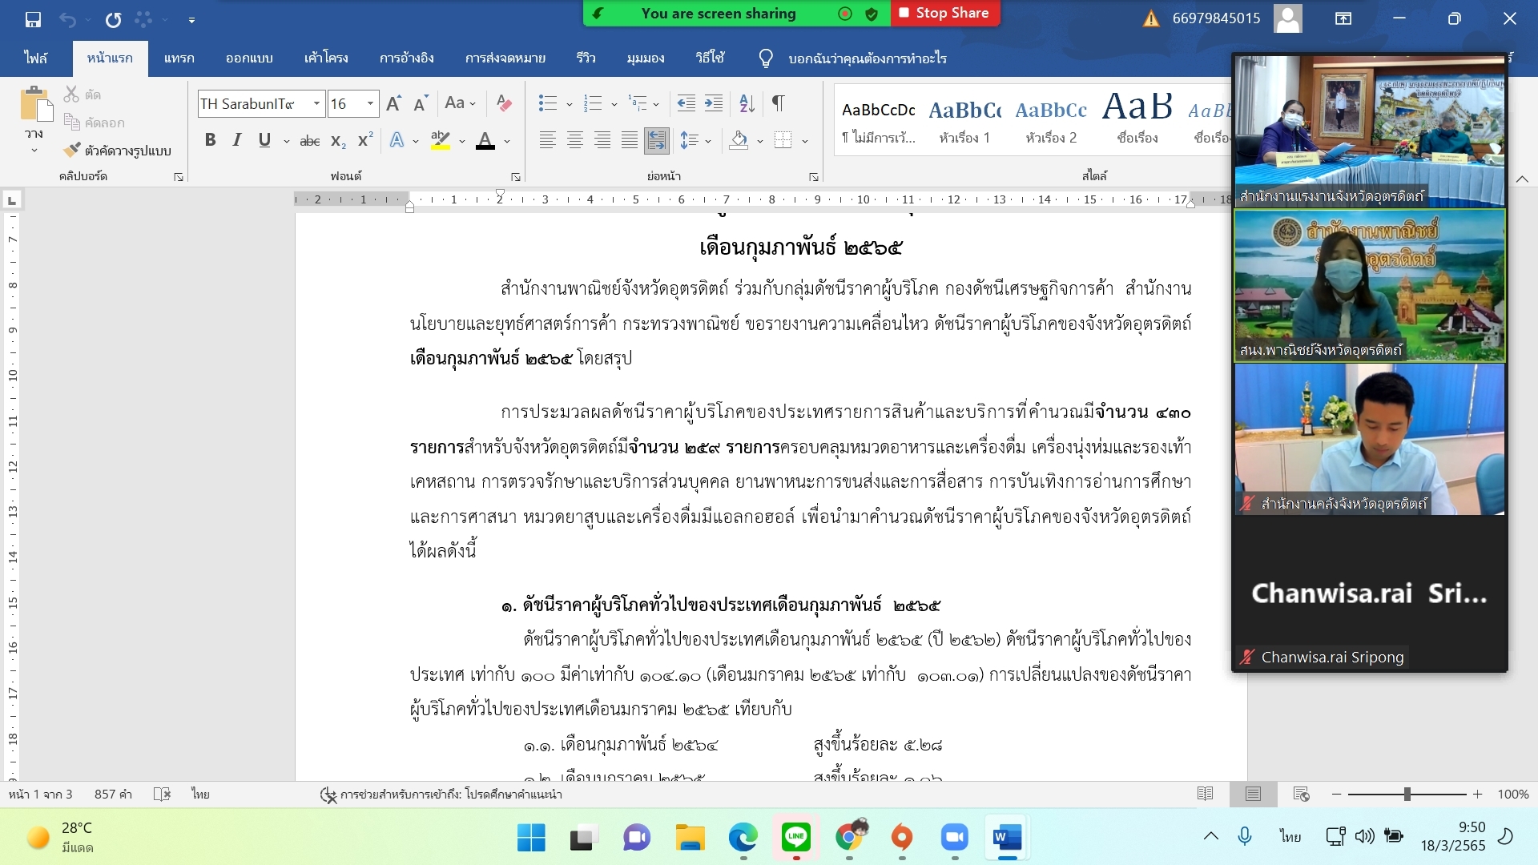Click the Save icon in title bar
Viewport: 1538px width, 865px height.
click(33, 18)
